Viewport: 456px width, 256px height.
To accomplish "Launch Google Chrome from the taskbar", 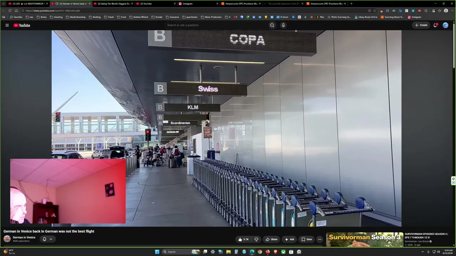I will click(x=260, y=252).
